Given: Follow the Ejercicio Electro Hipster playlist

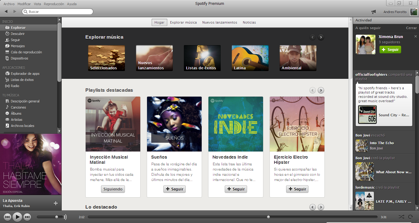Looking at the screenshot, I should [x=297, y=189].
